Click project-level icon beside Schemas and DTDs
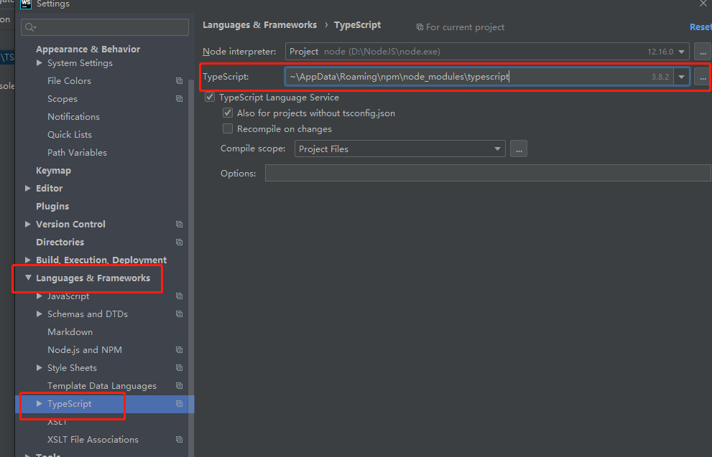Image resolution: width=712 pixels, height=457 pixels. click(x=180, y=314)
